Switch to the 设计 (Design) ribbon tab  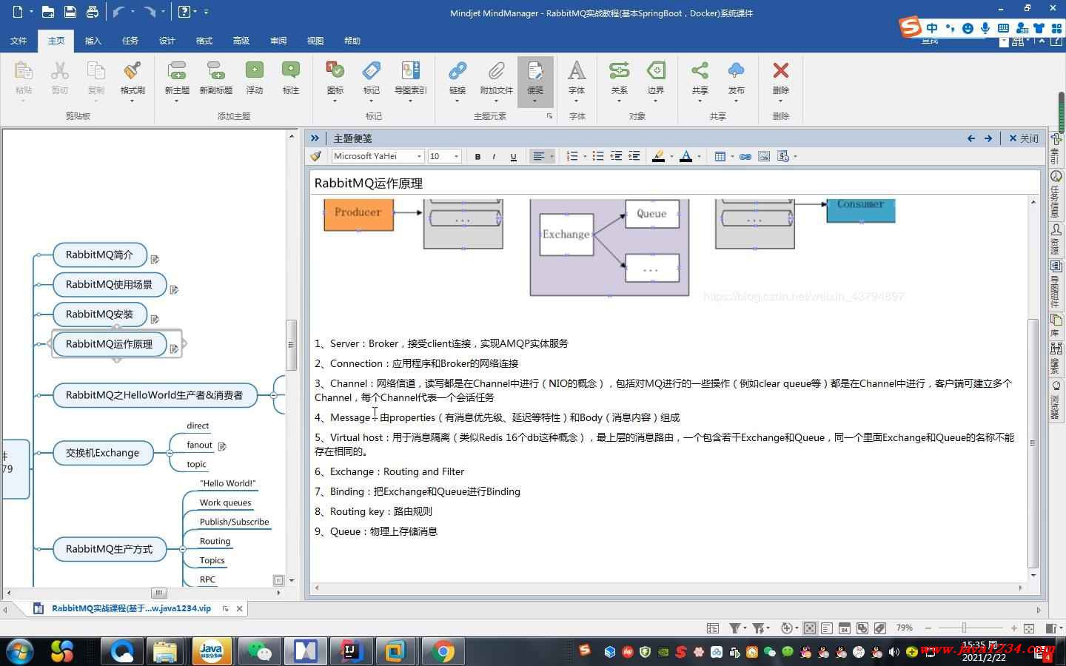(x=167, y=41)
